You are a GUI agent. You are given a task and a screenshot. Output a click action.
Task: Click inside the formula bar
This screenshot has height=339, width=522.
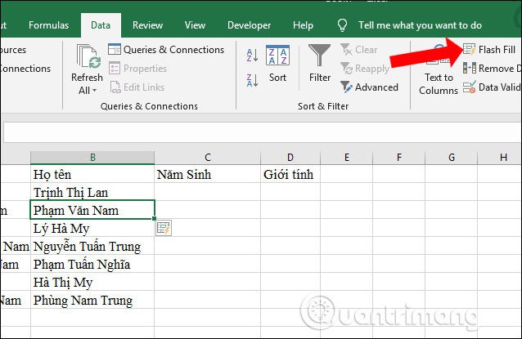click(x=263, y=132)
